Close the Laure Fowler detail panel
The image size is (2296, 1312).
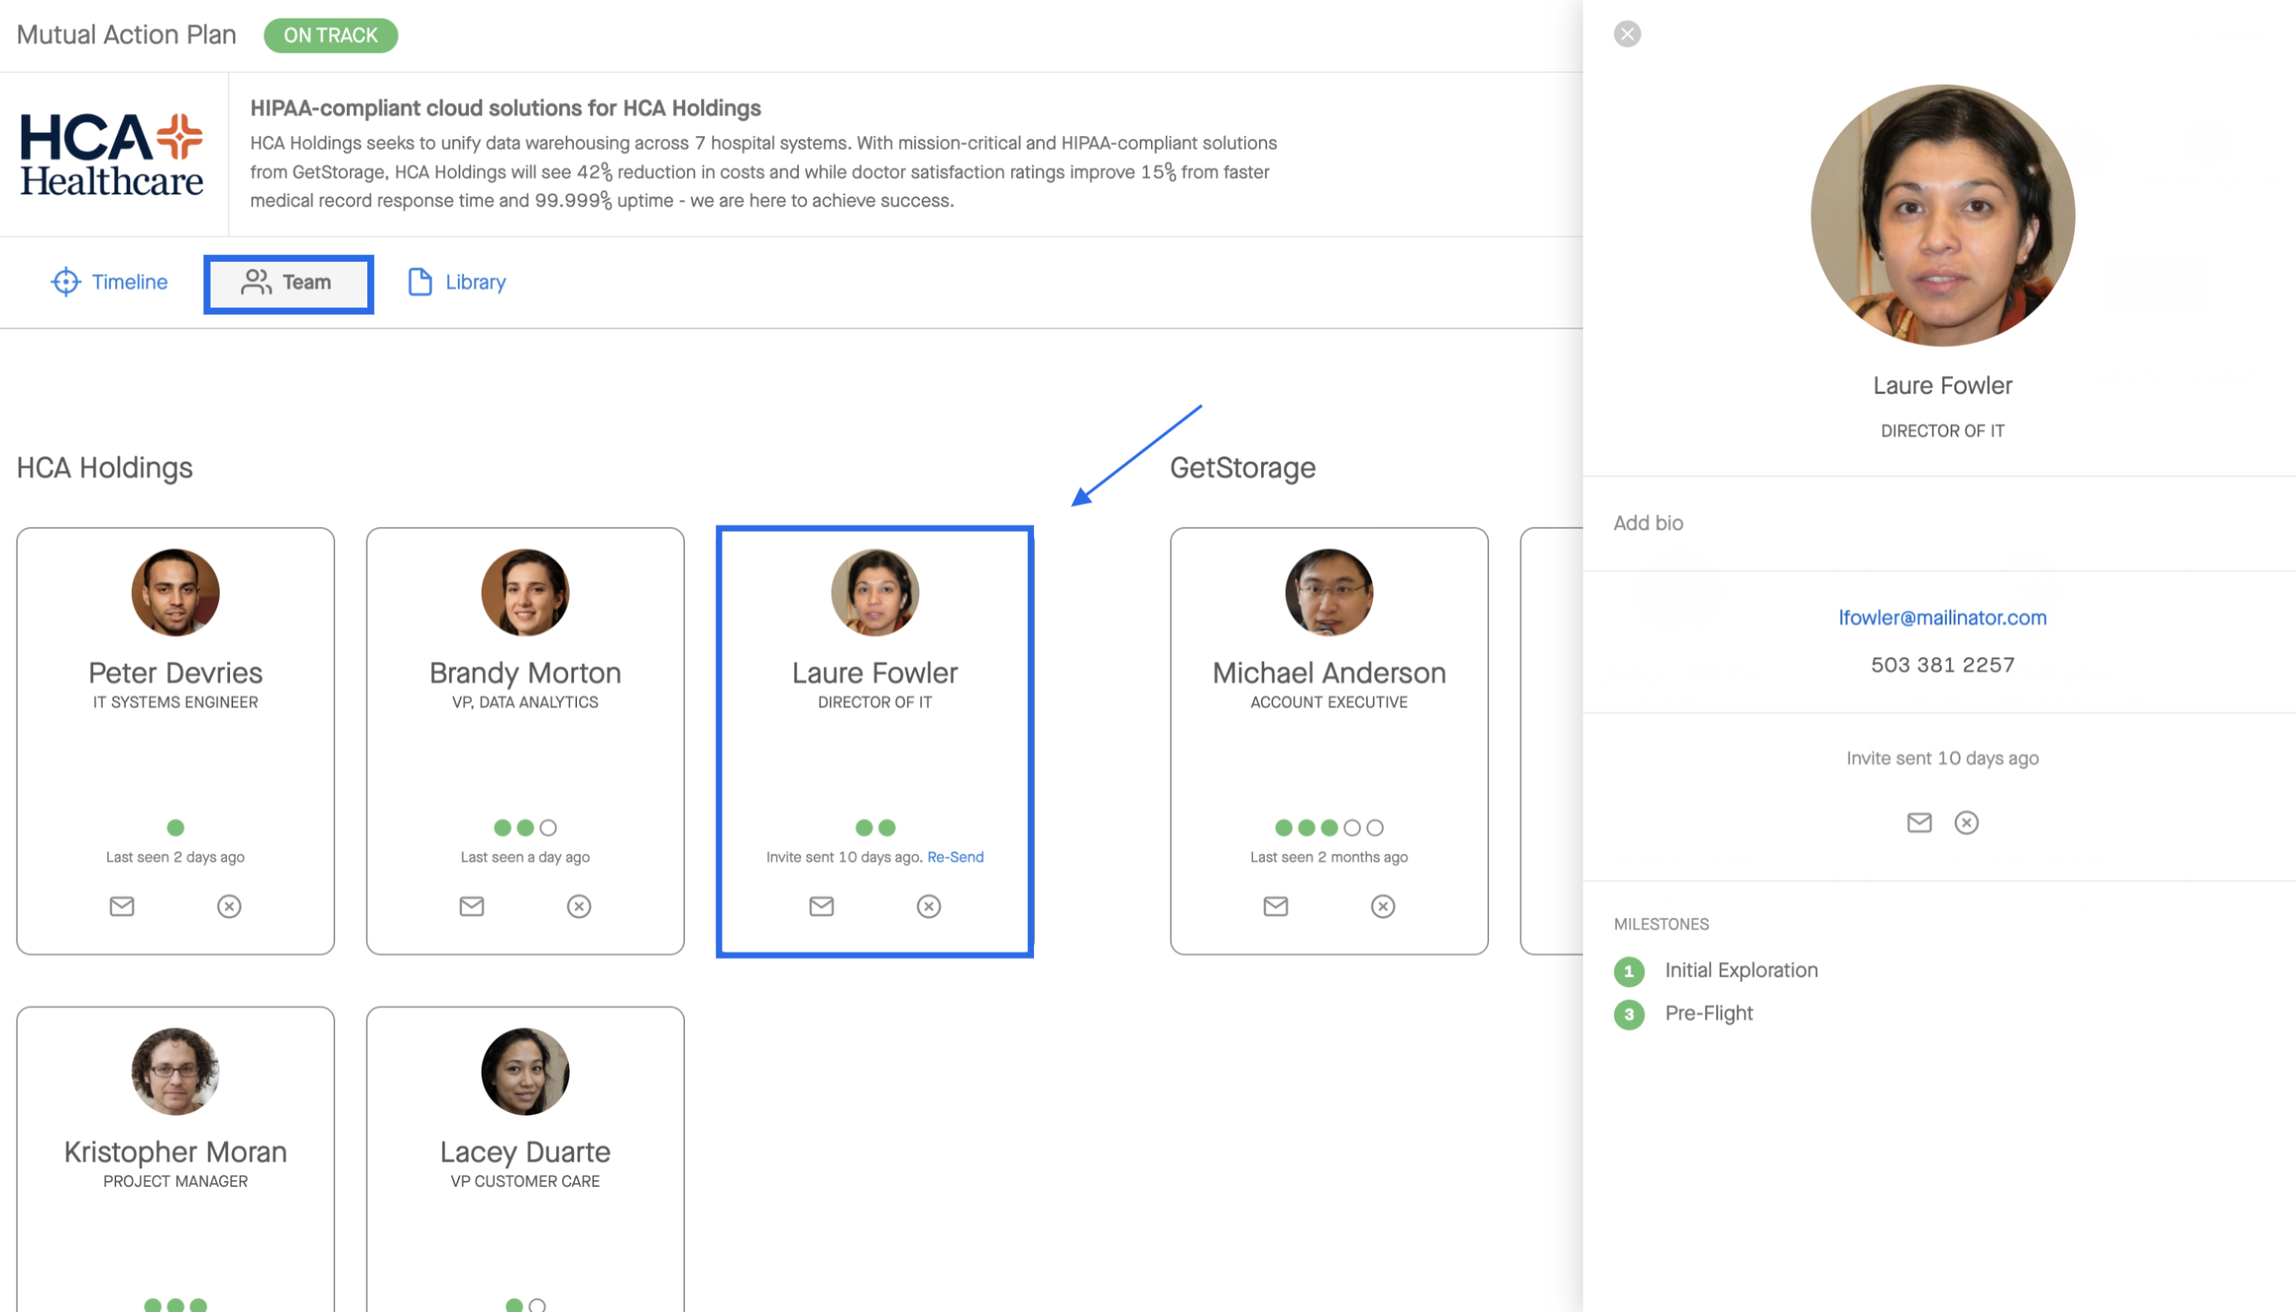tap(1627, 34)
